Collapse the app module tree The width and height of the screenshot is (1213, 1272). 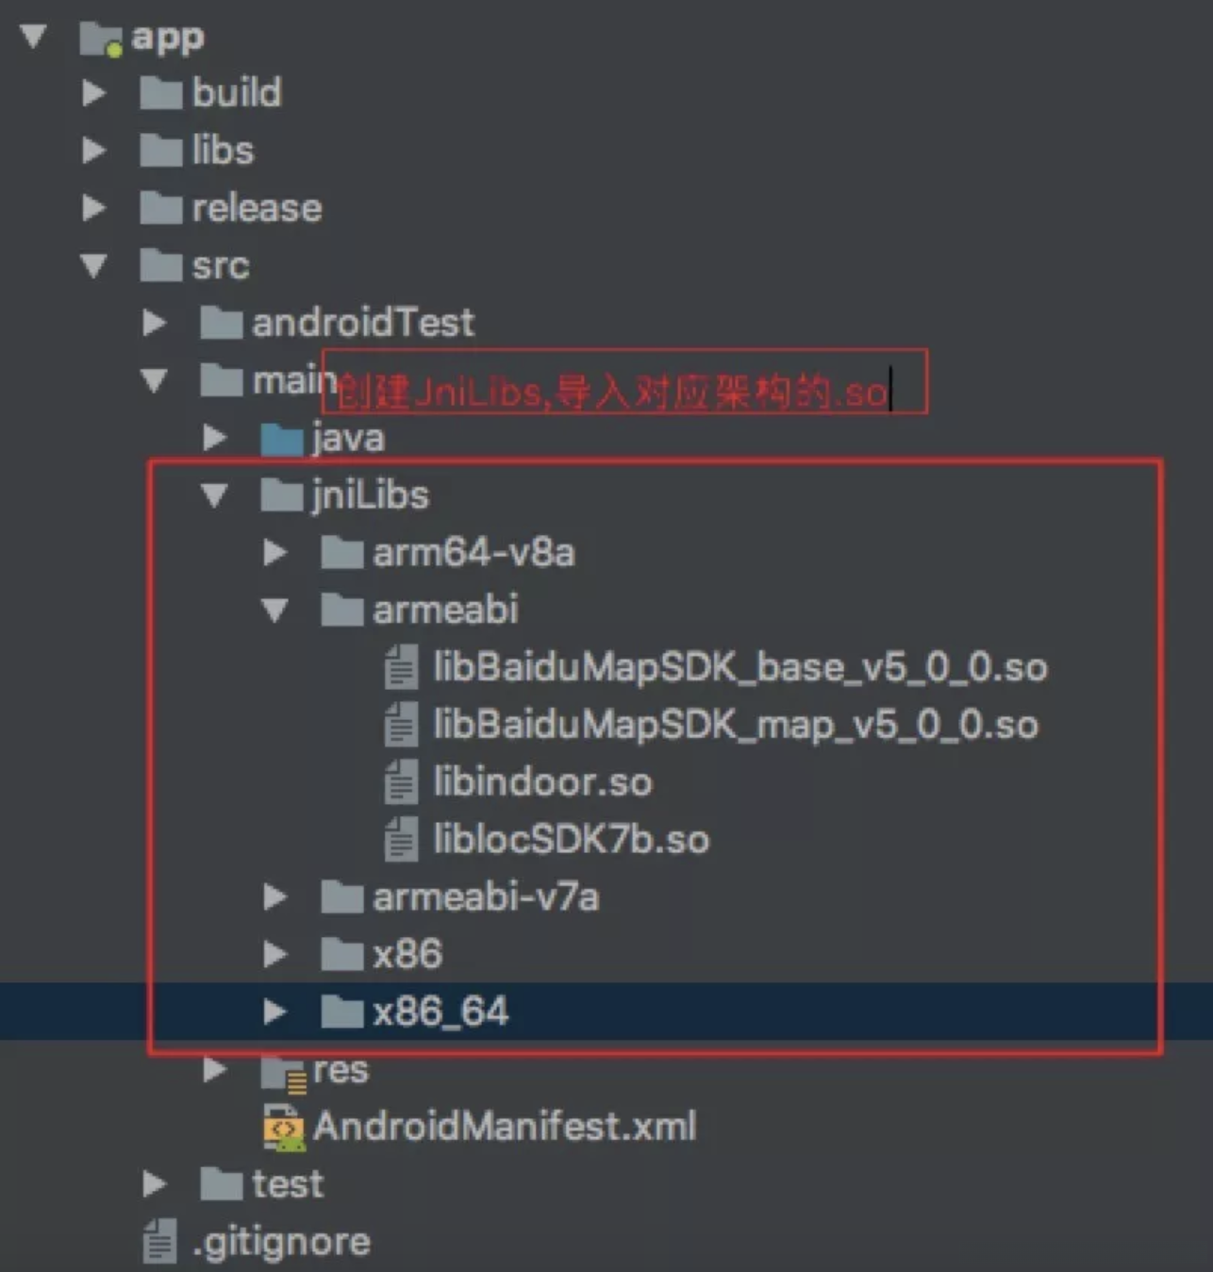click(x=34, y=37)
